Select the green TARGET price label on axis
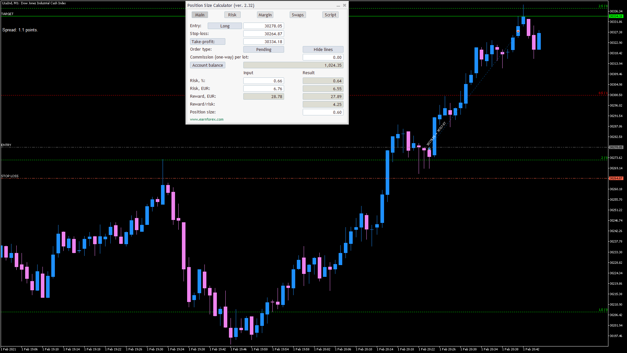 pos(616,16)
